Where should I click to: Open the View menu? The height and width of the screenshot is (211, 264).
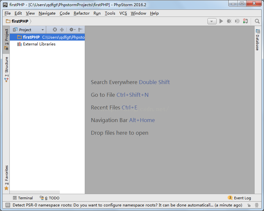tap(30, 13)
